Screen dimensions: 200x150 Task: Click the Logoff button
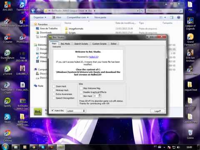pos(157,111)
